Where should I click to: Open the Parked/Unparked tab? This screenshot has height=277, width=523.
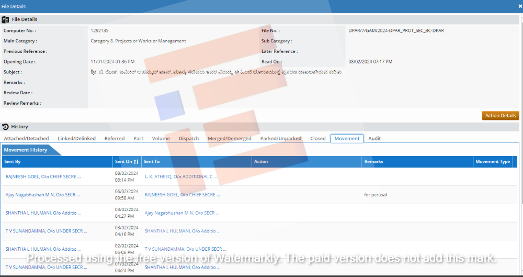tap(281, 139)
